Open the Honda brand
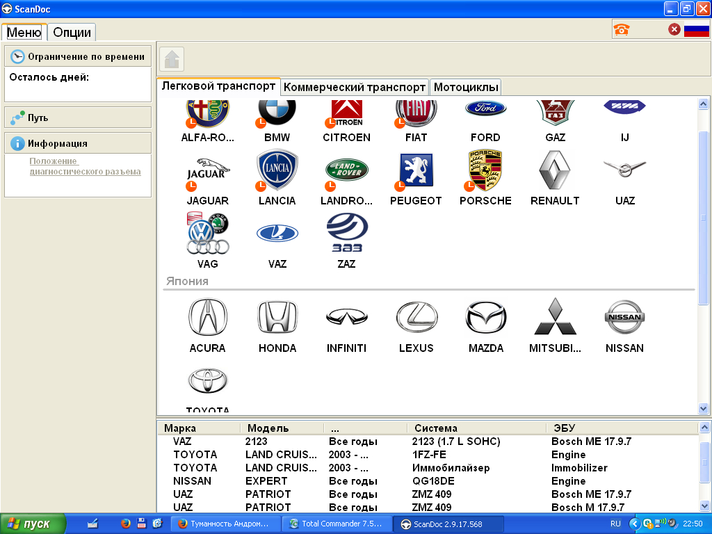This screenshot has width=712, height=534. (x=277, y=317)
